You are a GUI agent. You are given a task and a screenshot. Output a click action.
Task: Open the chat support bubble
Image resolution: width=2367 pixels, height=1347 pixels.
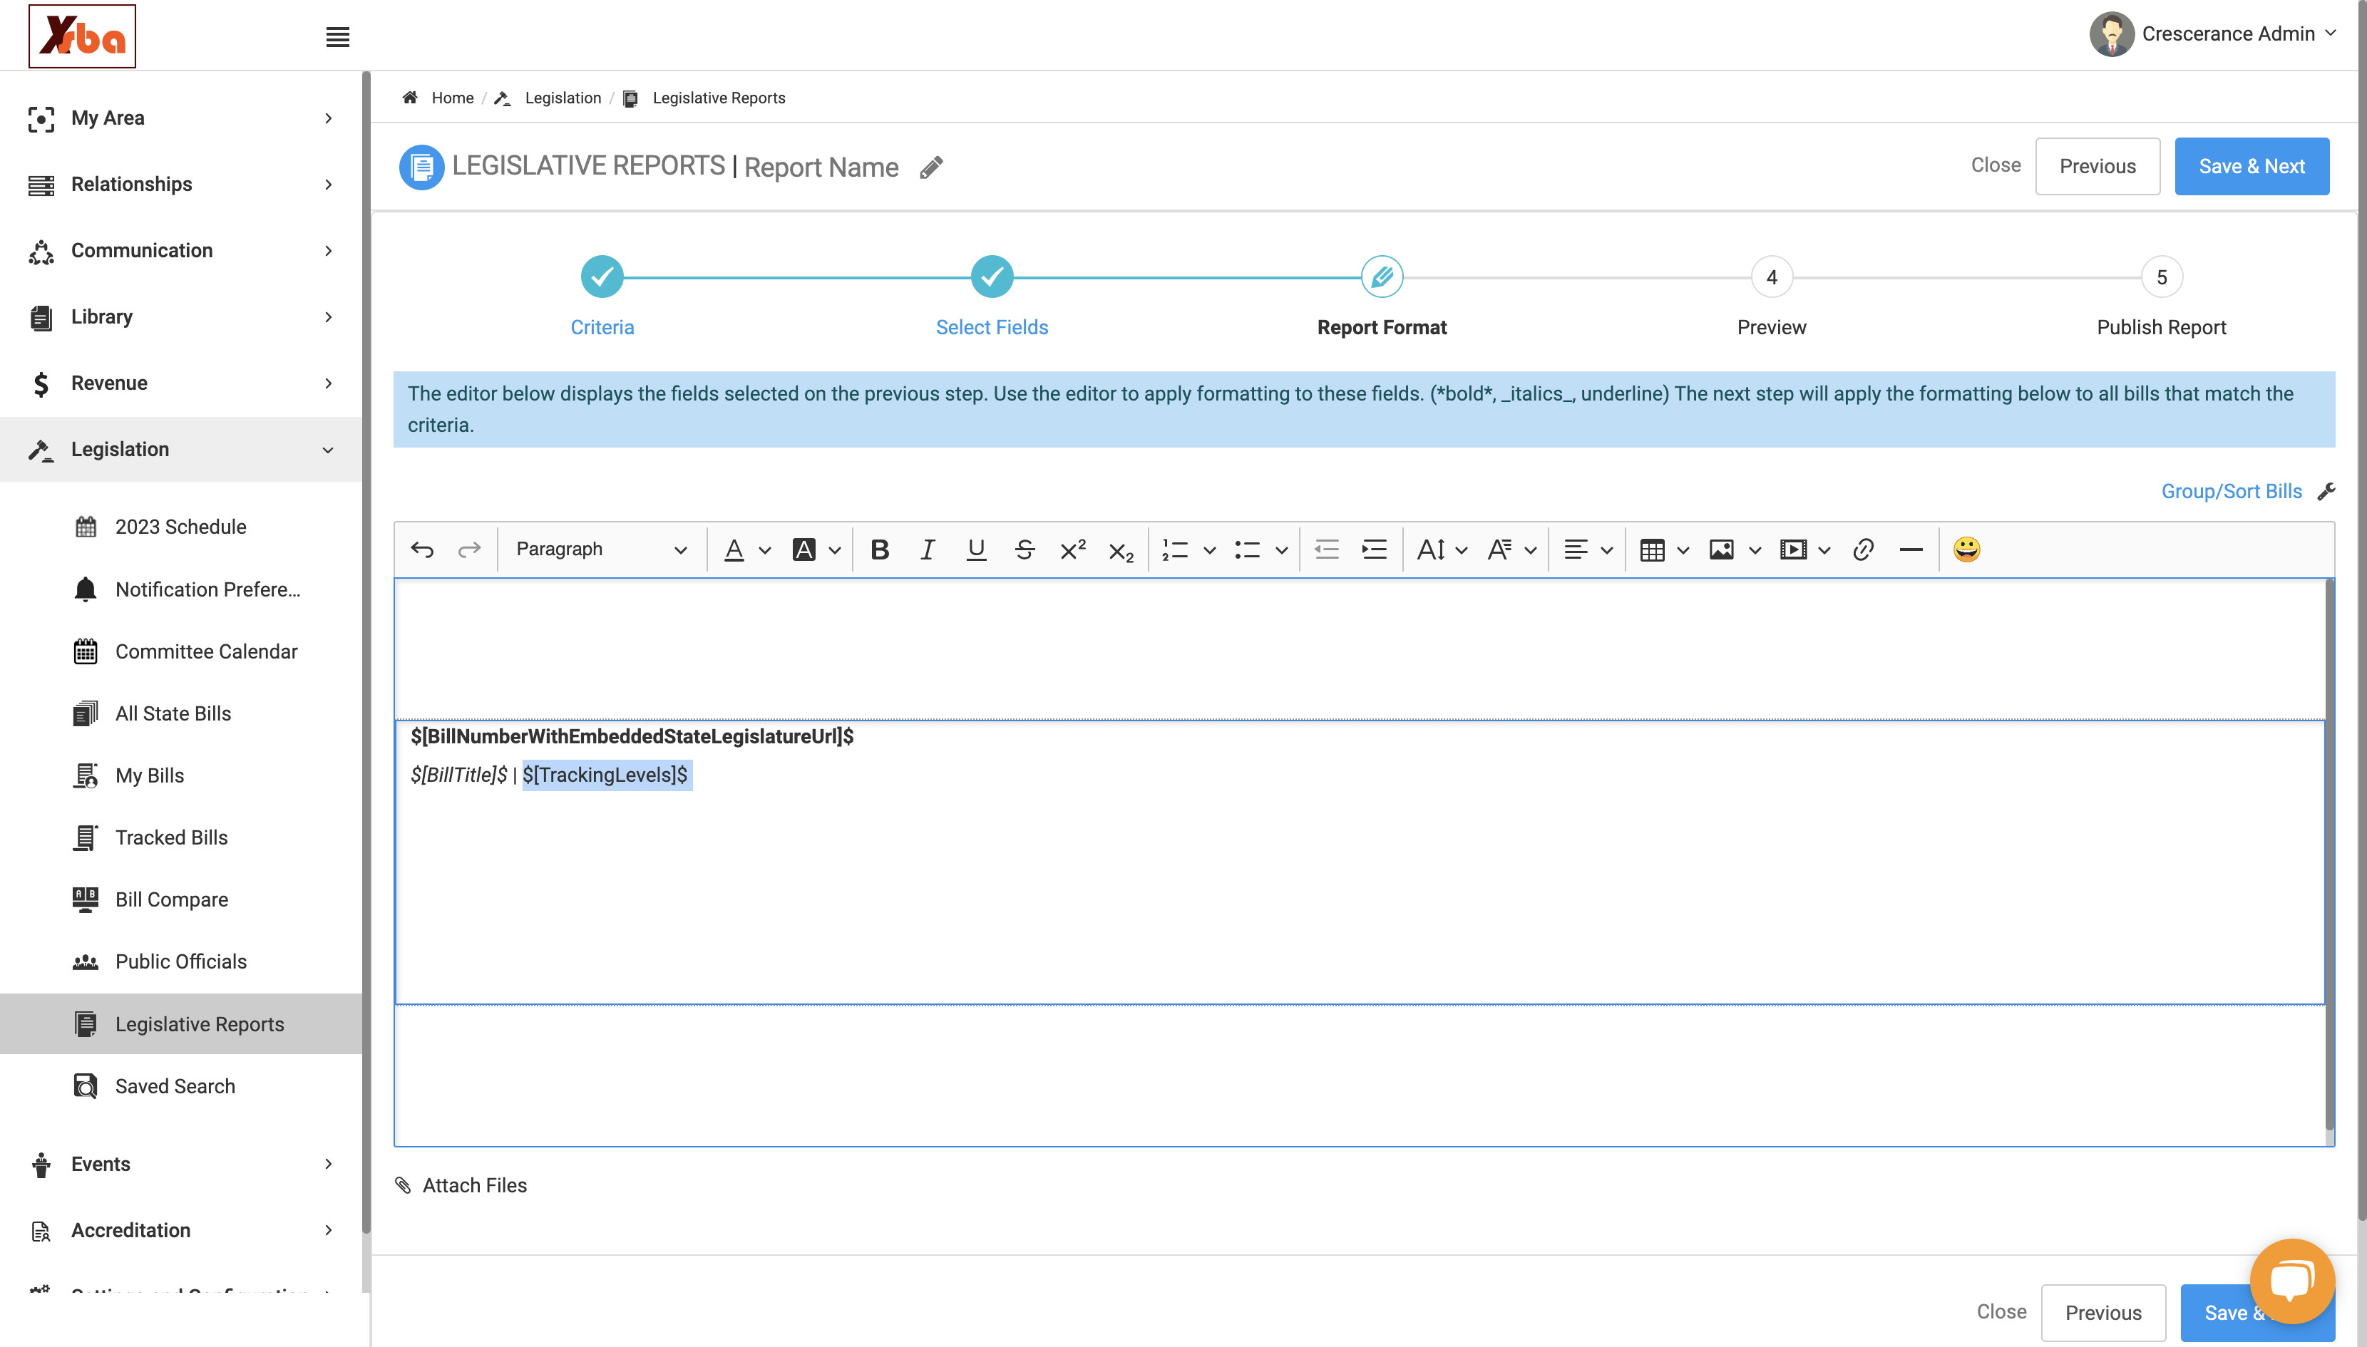tap(2292, 1281)
